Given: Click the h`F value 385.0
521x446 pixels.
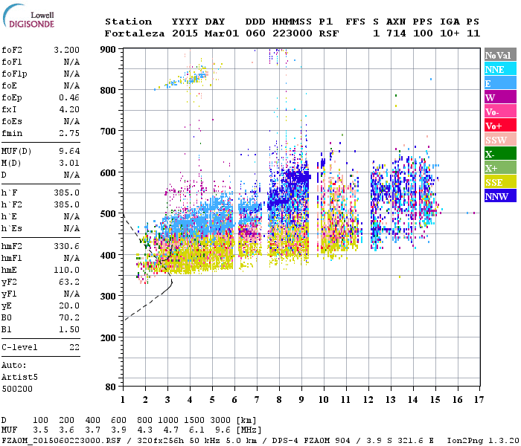Looking at the screenshot, I should [x=66, y=193].
